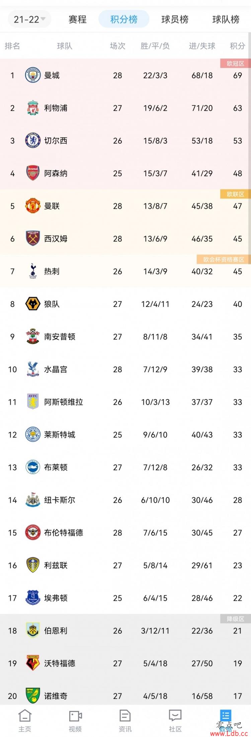Viewport: 251px width, 737px height.
Task: Tap the Tottenham (热刺) crest
Action: coord(33,271)
